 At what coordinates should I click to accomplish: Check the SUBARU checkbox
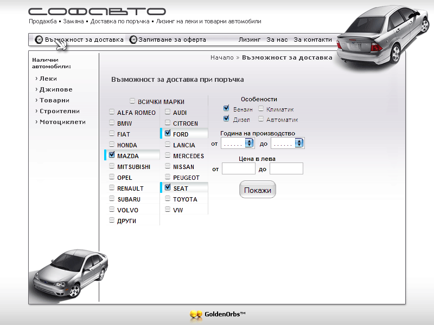[112, 198]
